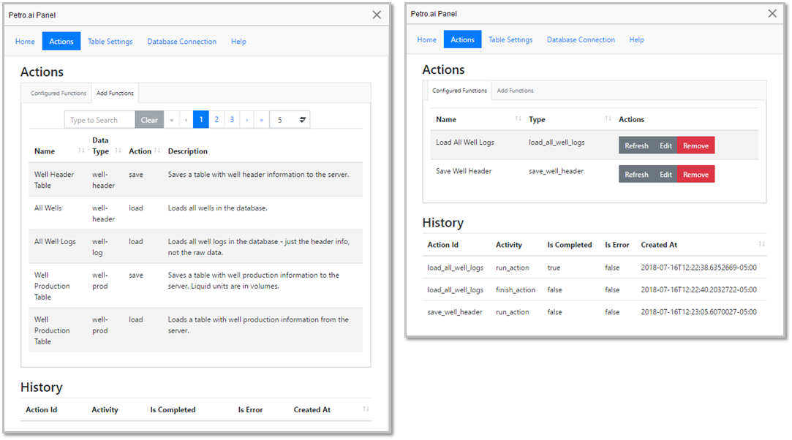The image size is (792, 440).
Task: Click the save_well_header type cell
Action: click(x=556, y=171)
